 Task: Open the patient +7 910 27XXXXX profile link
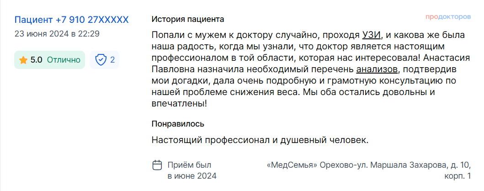click(72, 20)
